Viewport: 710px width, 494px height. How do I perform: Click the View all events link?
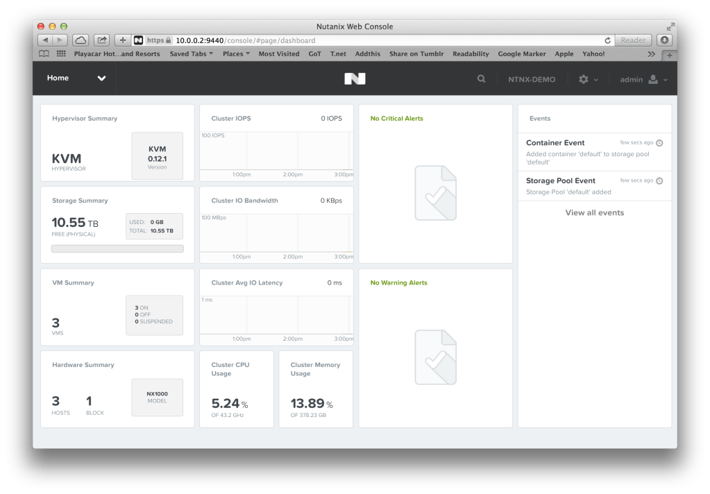point(594,212)
